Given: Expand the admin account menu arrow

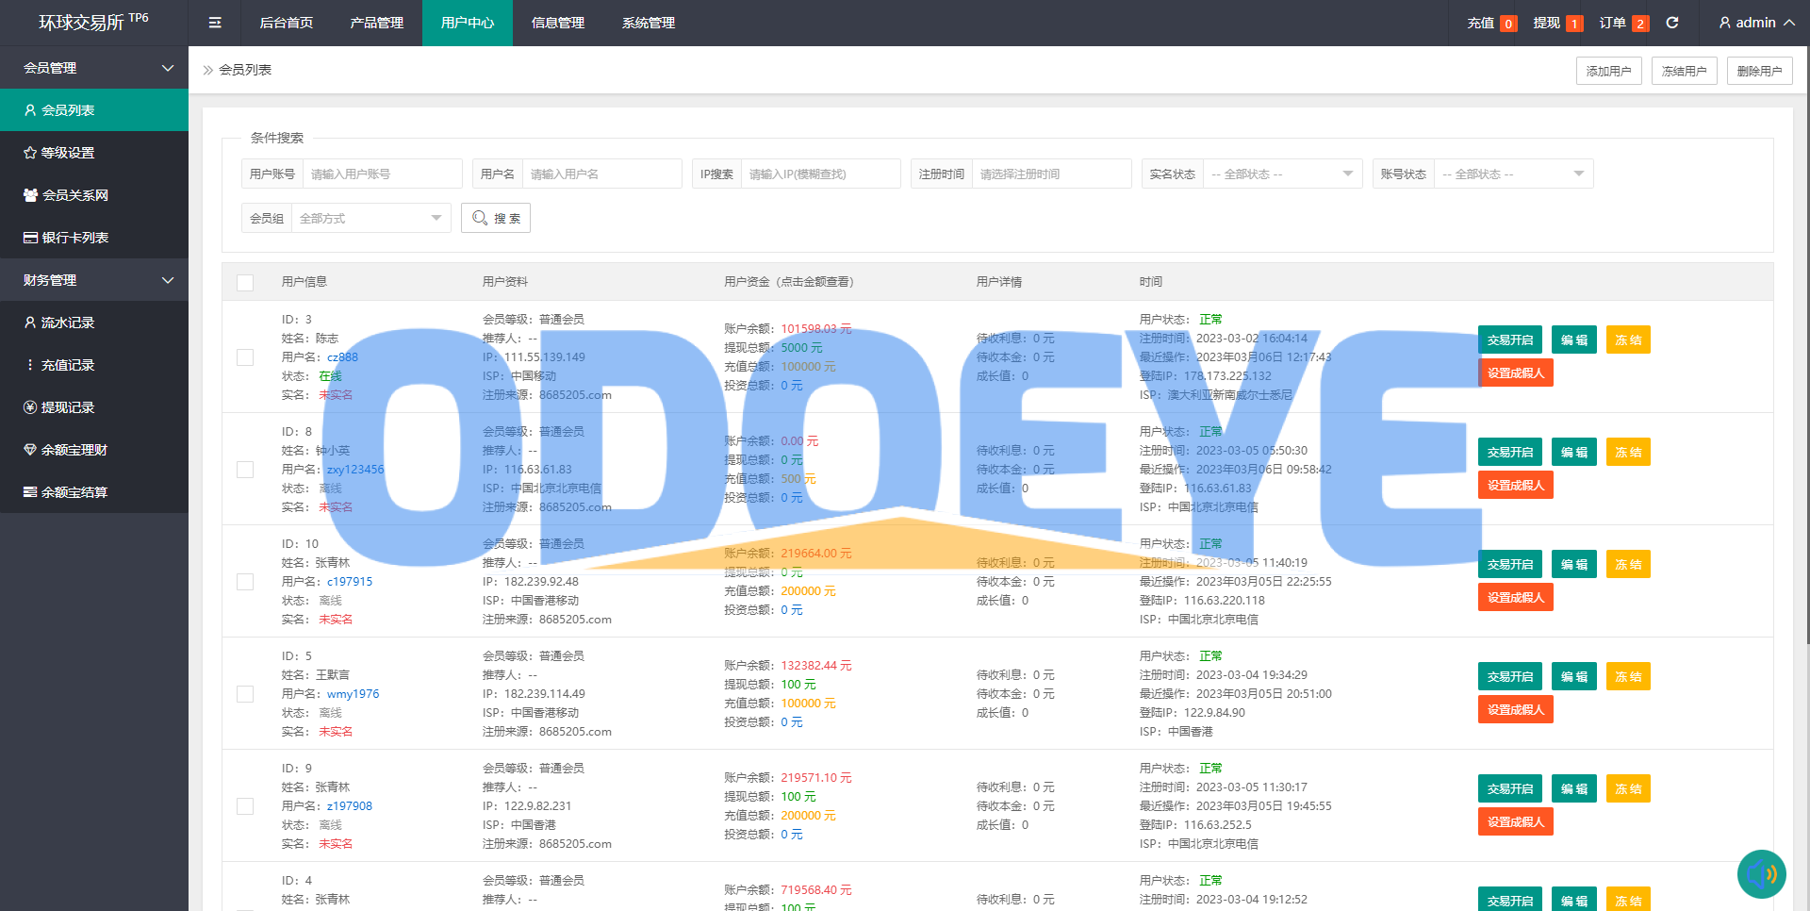Looking at the screenshot, I should coord(1789,23).
